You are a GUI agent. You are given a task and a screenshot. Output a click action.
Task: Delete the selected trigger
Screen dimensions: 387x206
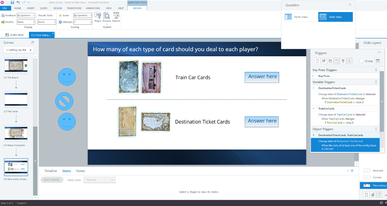343,61
